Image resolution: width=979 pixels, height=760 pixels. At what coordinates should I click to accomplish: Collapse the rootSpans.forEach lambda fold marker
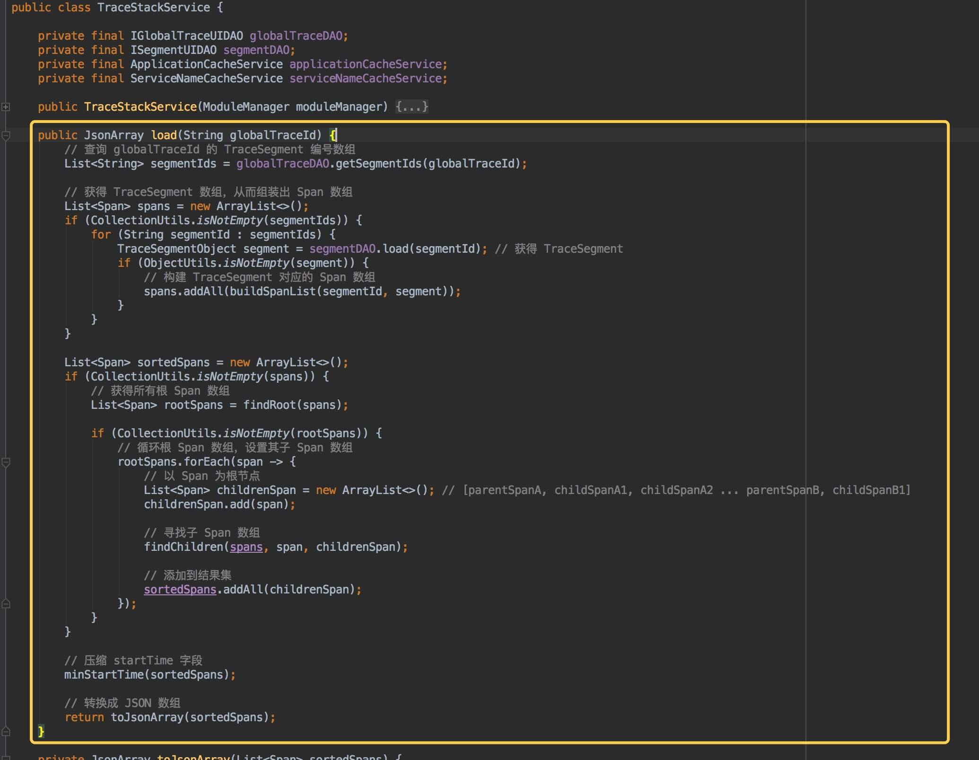(x=6, y=462)
